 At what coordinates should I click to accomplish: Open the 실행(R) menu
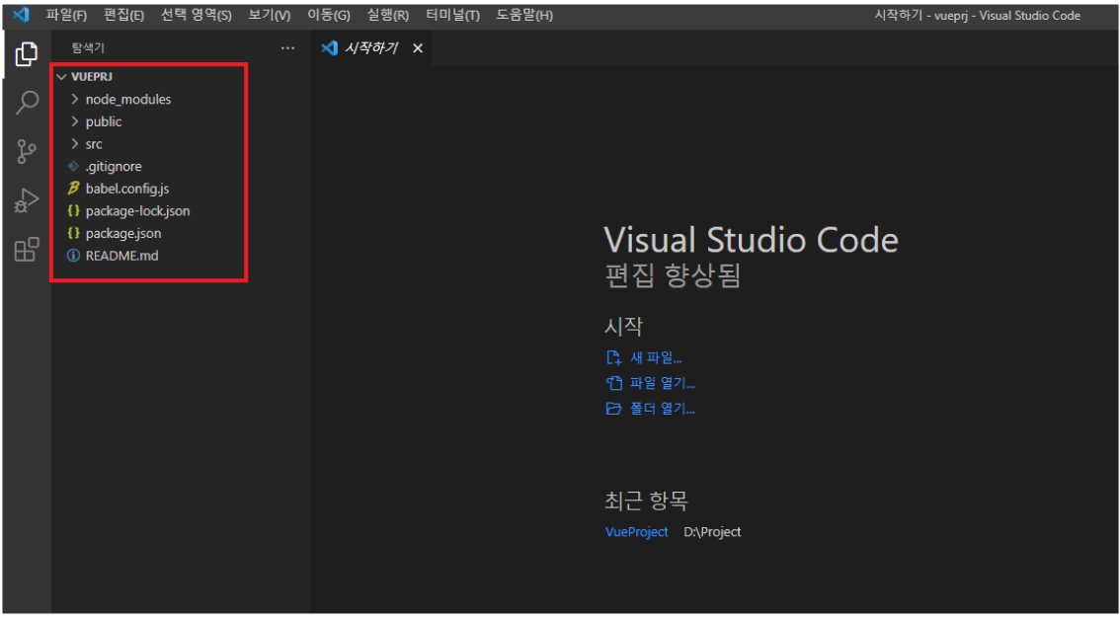pos(388,15)
